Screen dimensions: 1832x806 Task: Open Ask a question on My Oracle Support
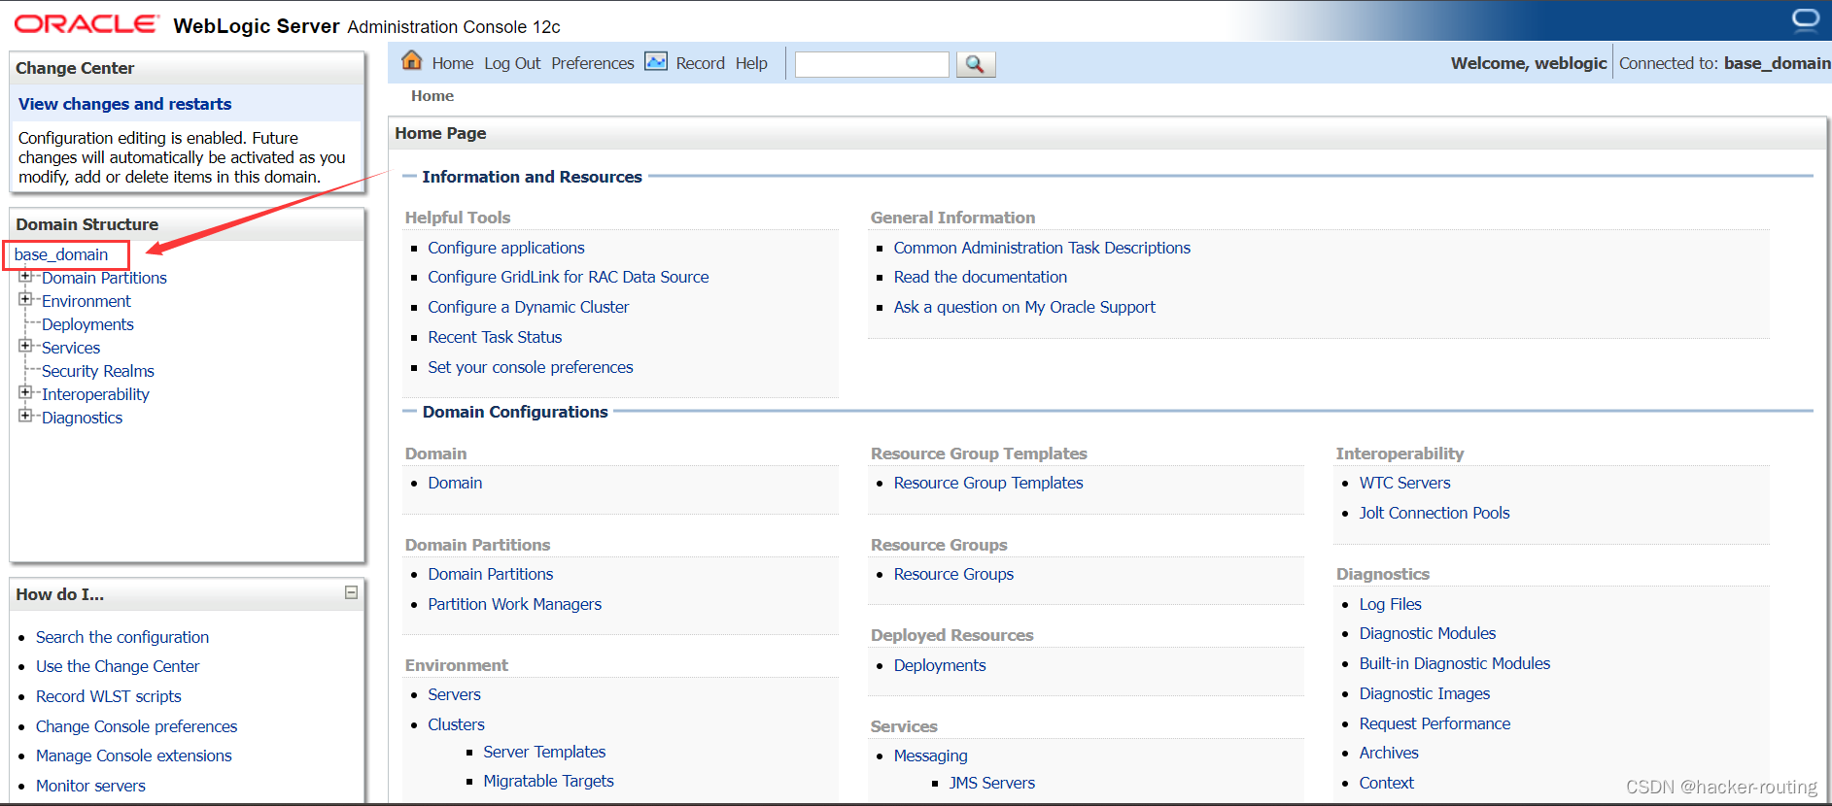(x=1024, y=307)
